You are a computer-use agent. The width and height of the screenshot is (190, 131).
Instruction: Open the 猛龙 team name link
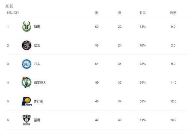[37, 45]
